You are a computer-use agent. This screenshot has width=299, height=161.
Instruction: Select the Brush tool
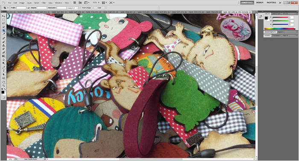3,42
